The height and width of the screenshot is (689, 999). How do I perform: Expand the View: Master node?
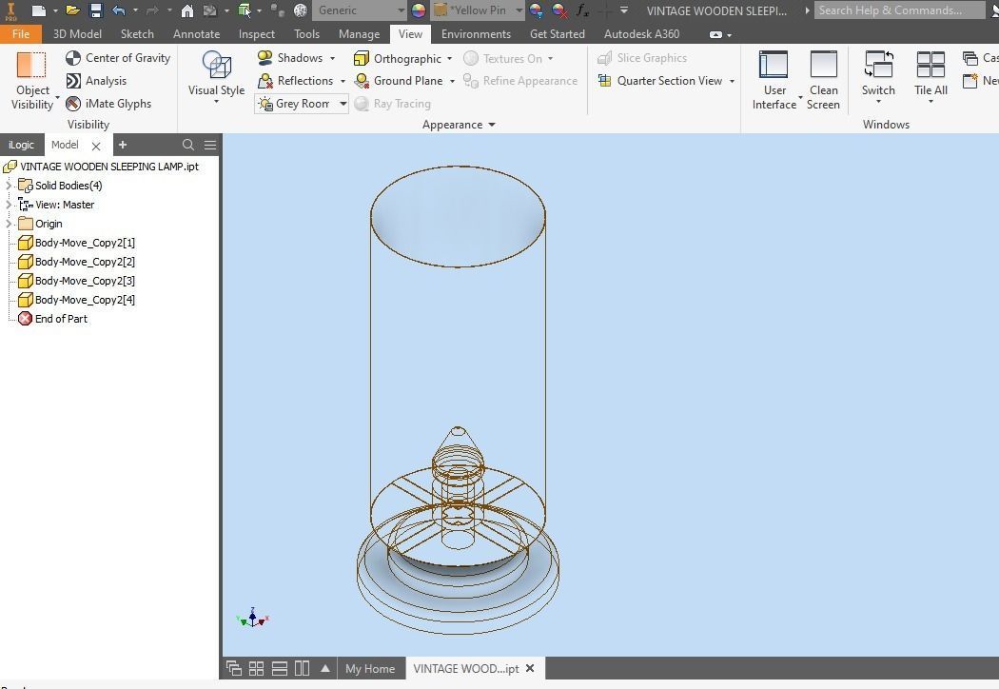click(x=9, y=205)
